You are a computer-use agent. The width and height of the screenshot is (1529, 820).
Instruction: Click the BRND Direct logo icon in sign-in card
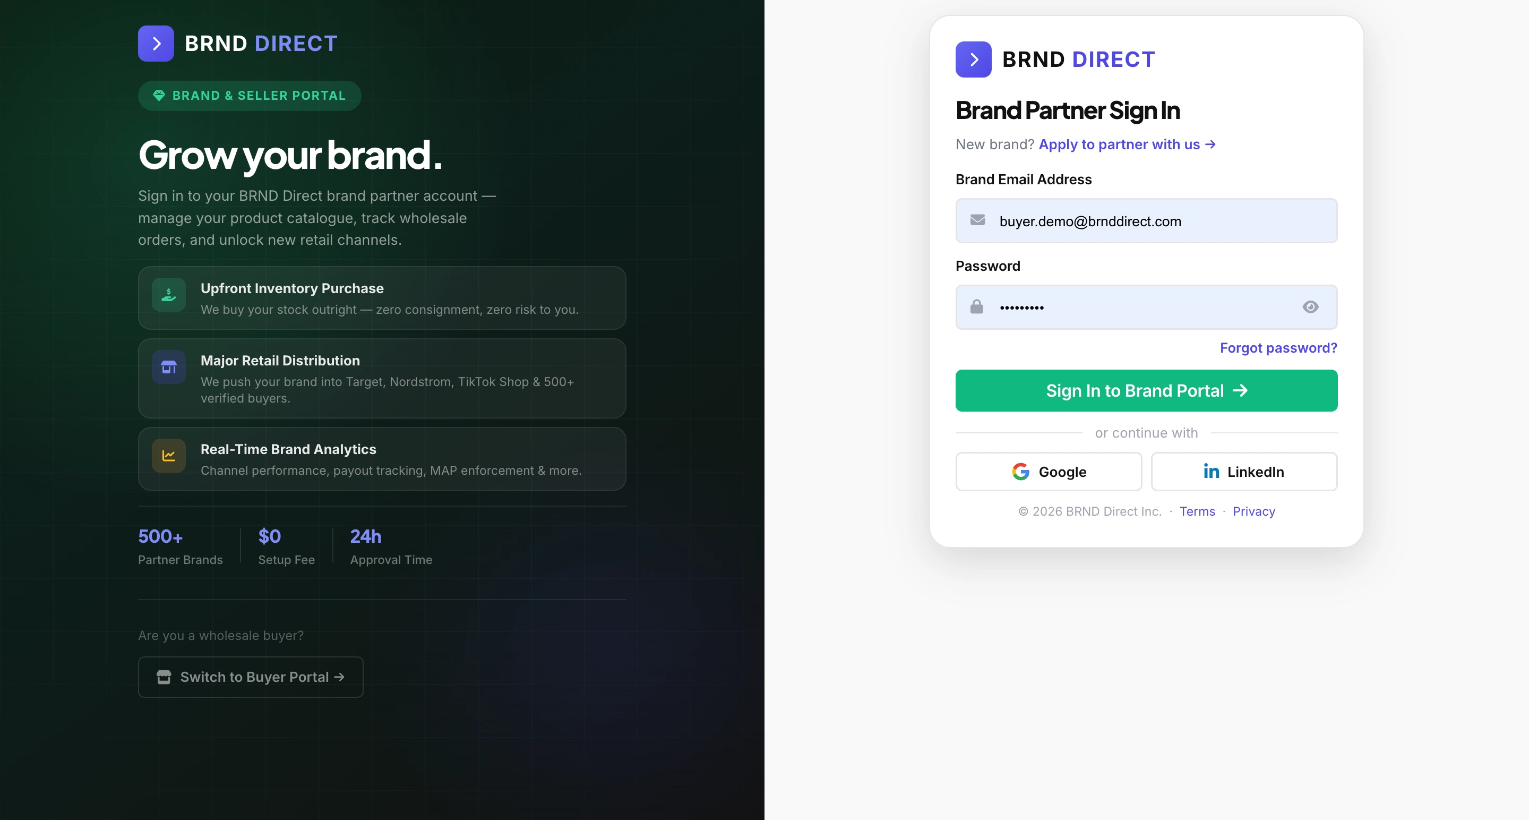[x=974, y=59]
